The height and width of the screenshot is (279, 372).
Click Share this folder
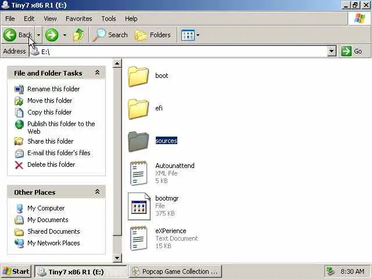click(51, 141)
